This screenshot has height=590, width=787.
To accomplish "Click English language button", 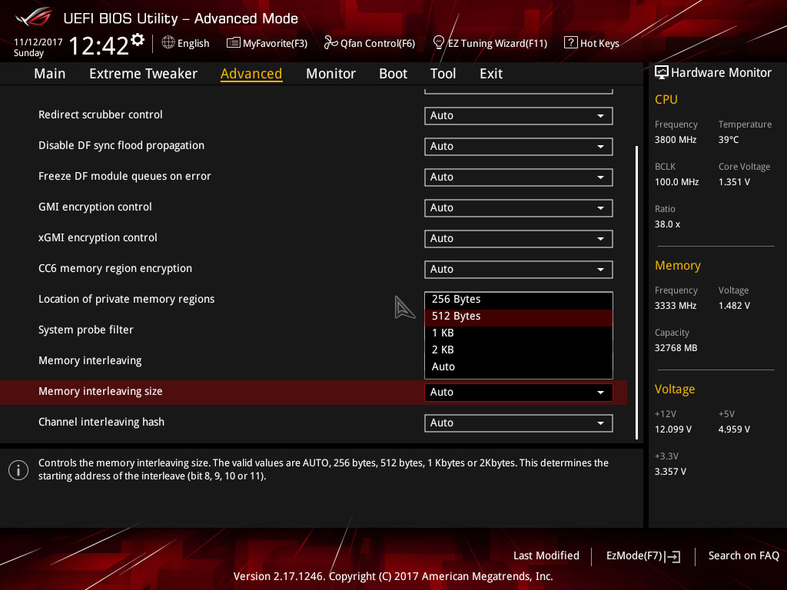I will [193, 44].
